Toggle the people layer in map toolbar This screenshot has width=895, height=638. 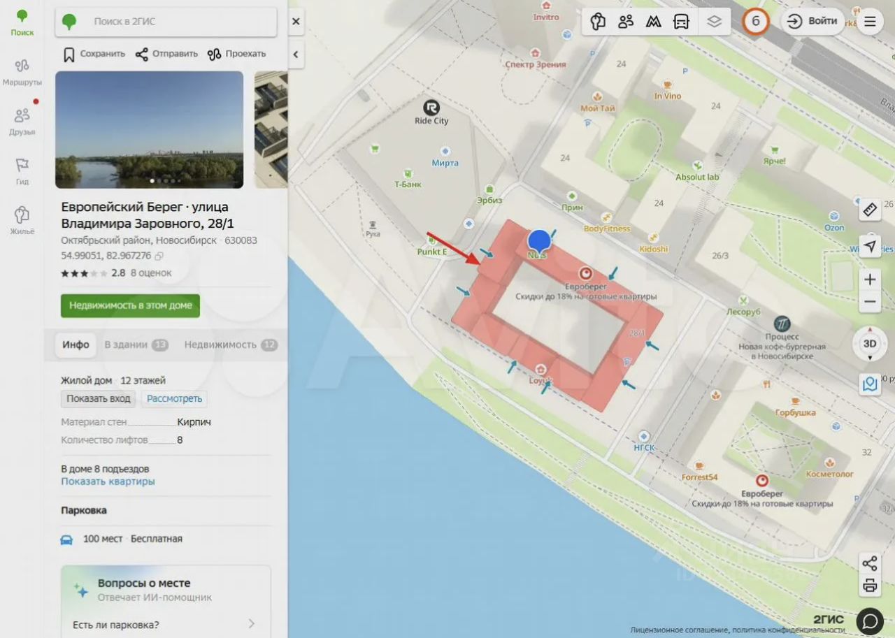pos(626,22)
